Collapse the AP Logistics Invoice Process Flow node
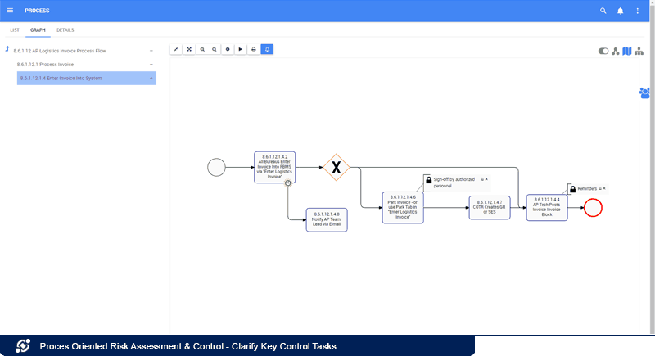The width and height of the screenshot is (655, 356). (x=151, y=51)
